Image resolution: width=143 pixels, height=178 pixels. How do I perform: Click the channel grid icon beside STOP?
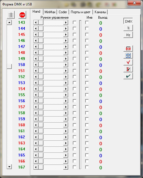11,15
